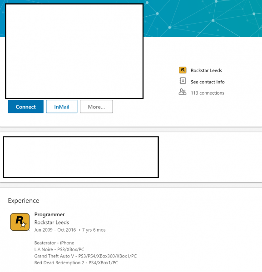Open the More... options menu
This screenshot has height=272, width=262.
point(96,107)
